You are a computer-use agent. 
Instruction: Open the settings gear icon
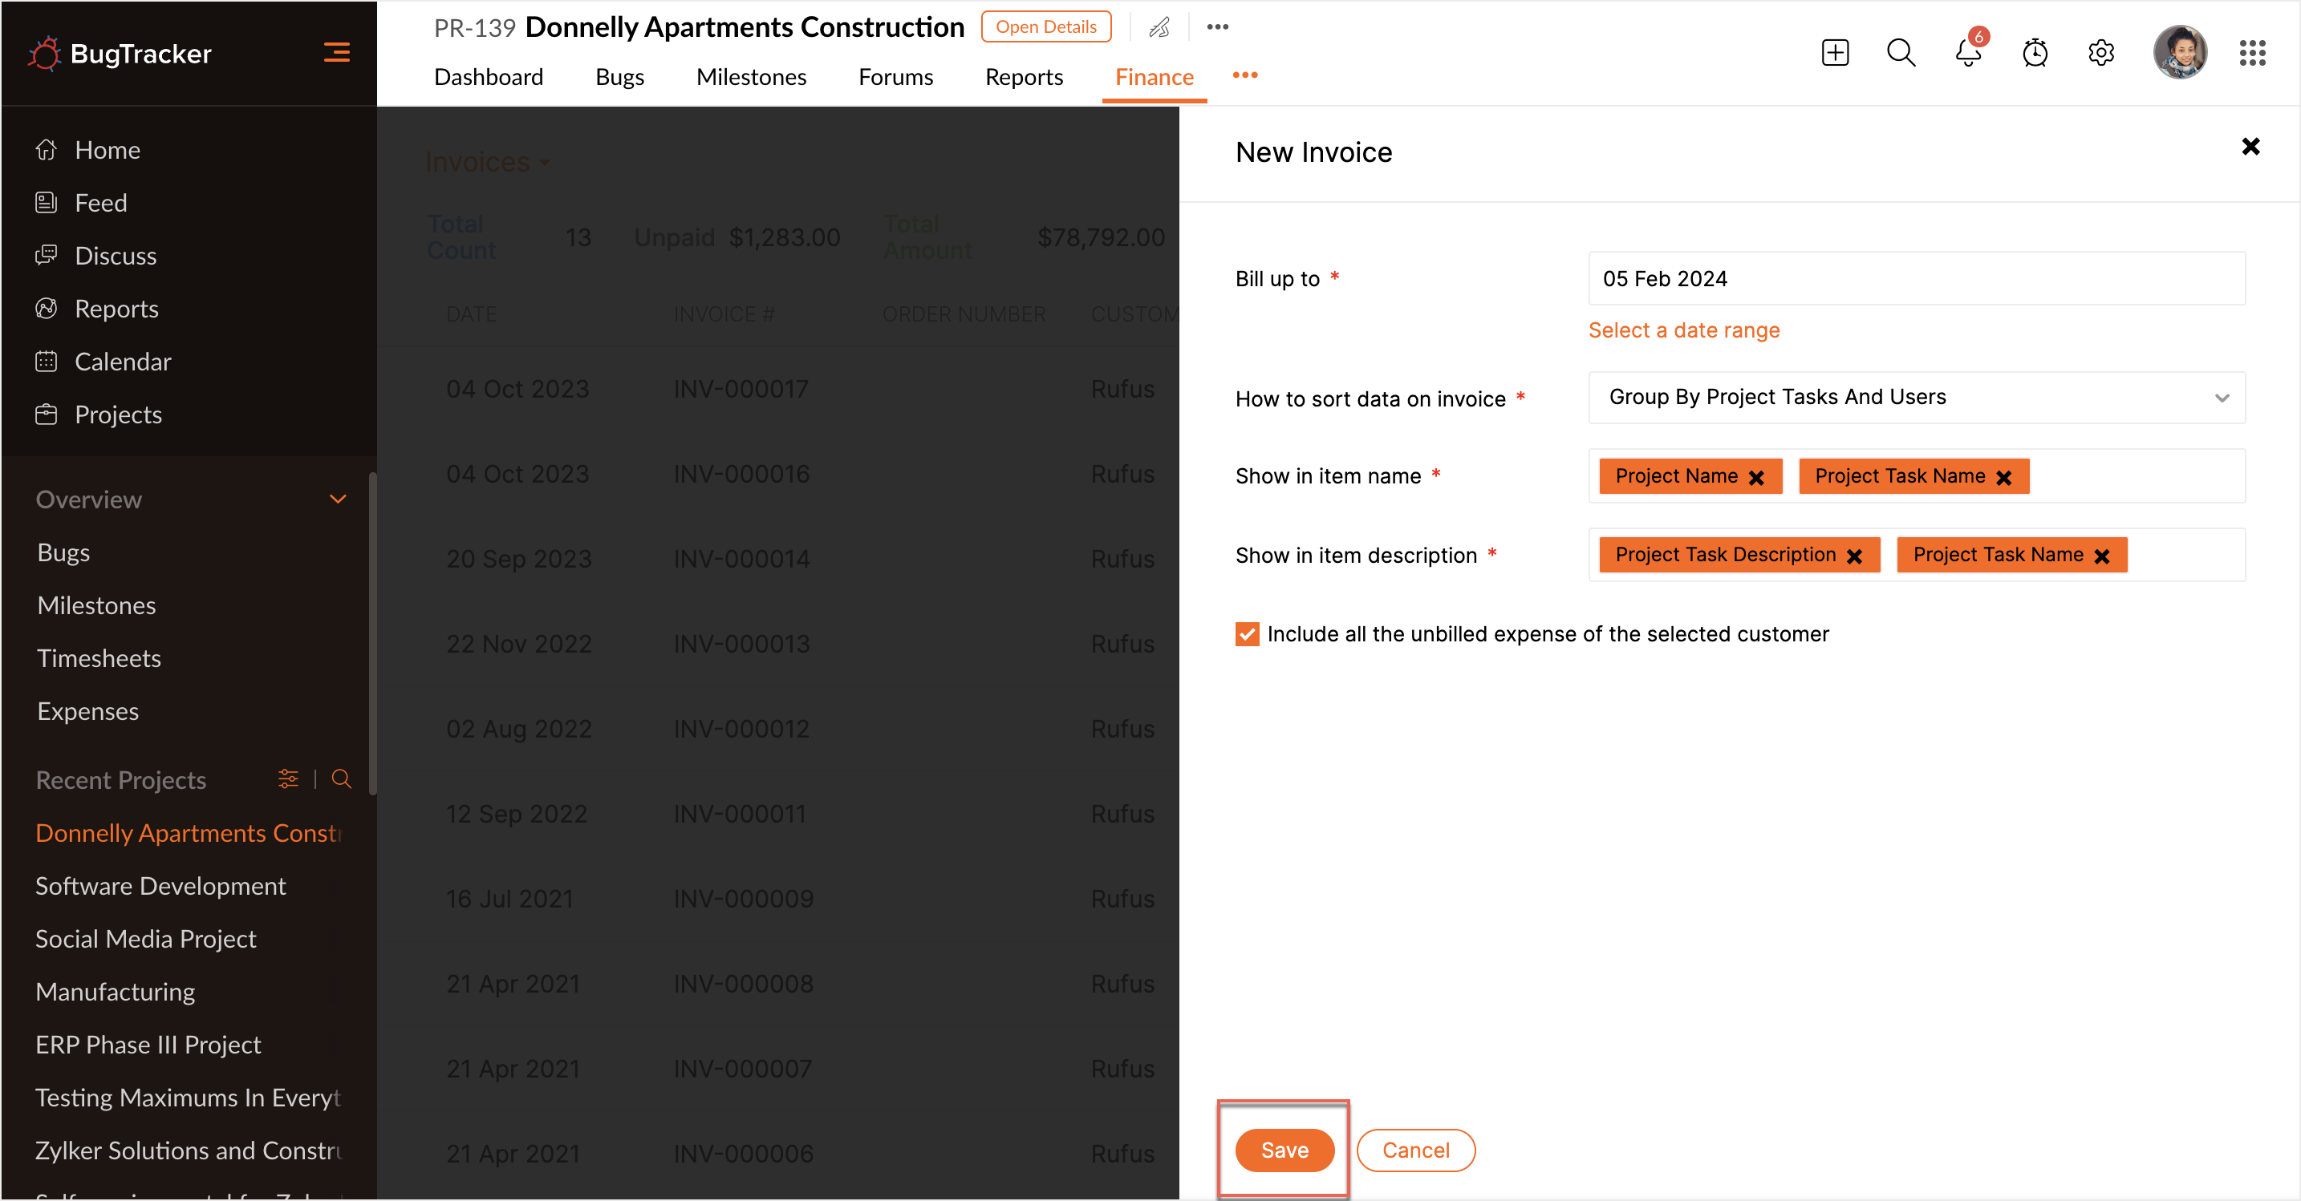[2101, 53]
